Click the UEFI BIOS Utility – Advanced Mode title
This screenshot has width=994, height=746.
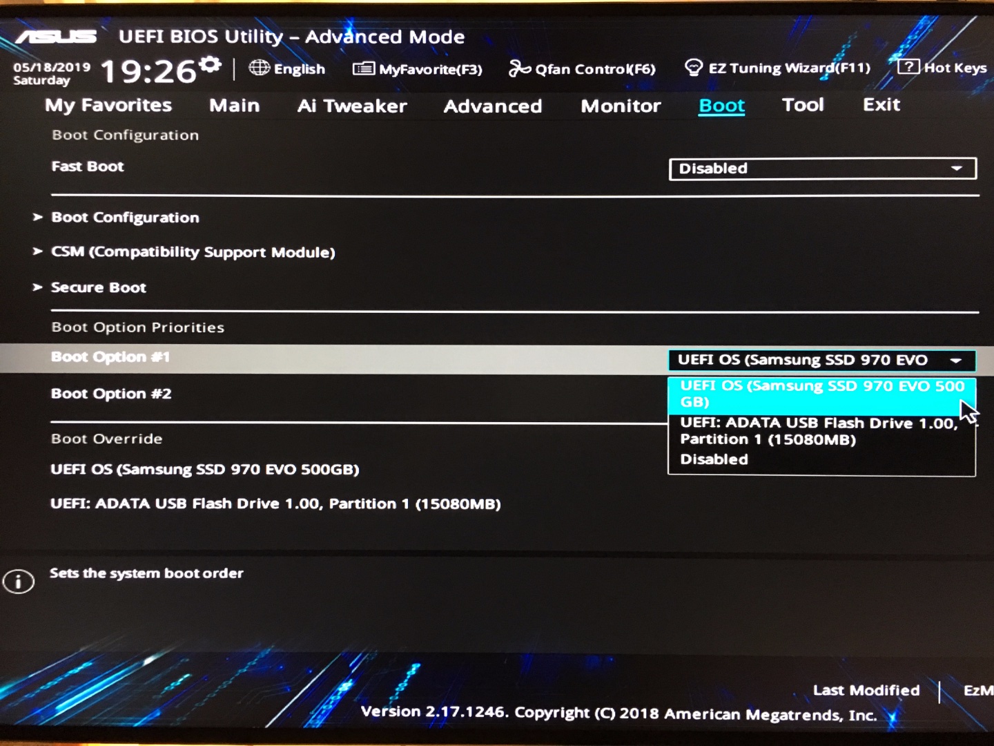[292, 37]
